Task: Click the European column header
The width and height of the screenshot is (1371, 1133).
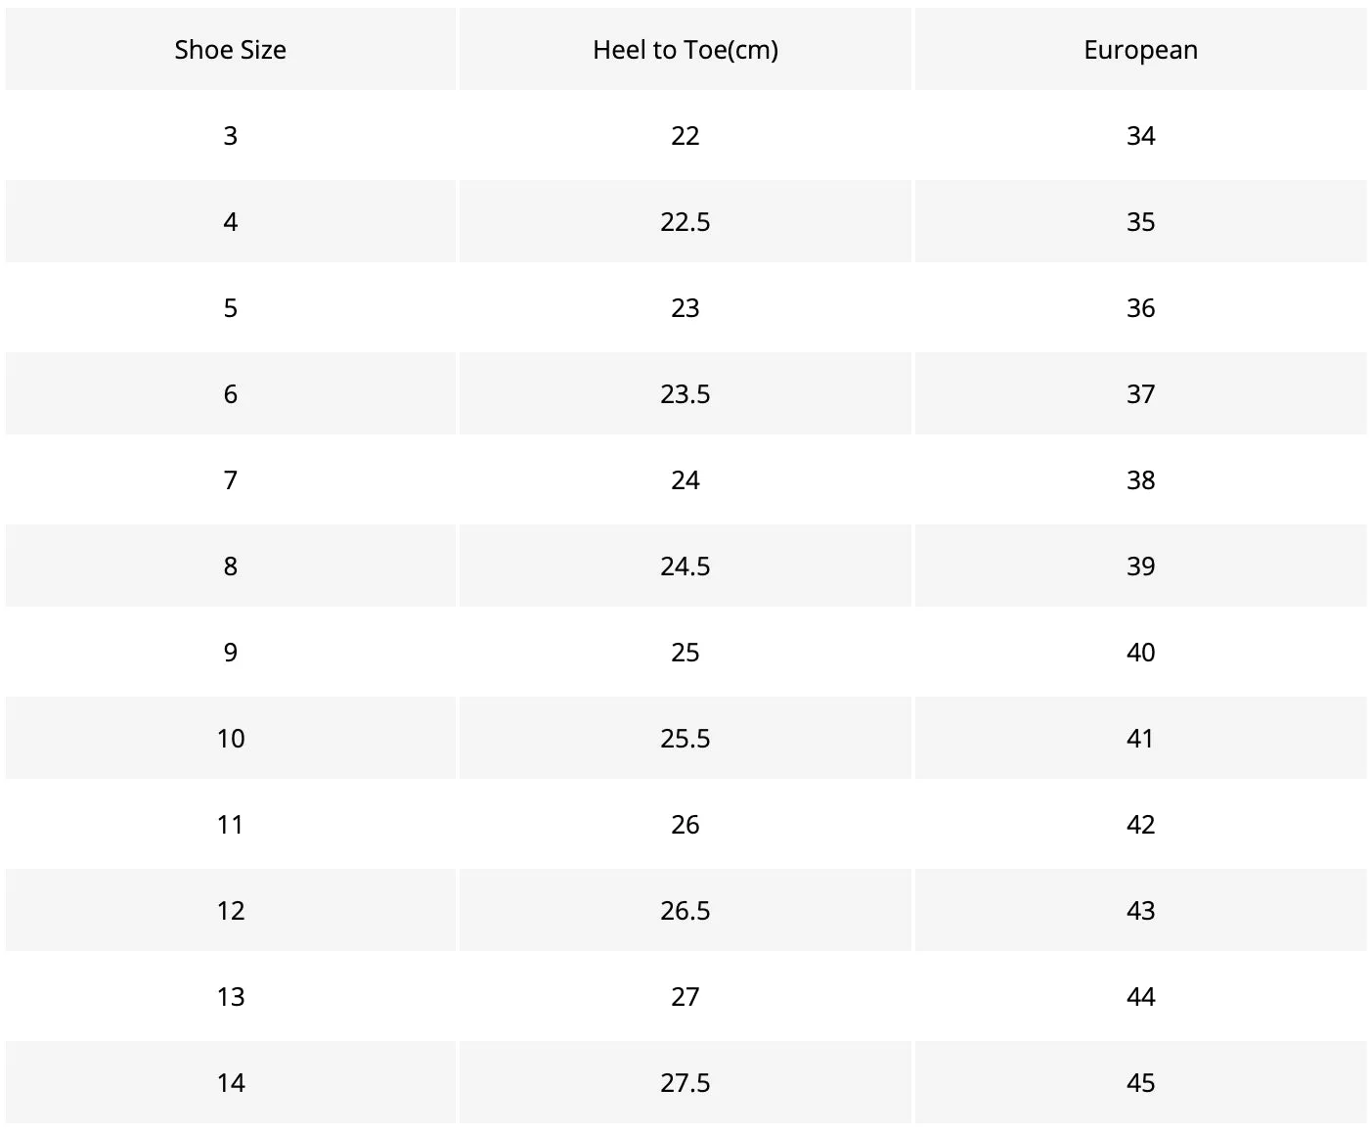Action: pyautogui.click(x=1140, y=50)
